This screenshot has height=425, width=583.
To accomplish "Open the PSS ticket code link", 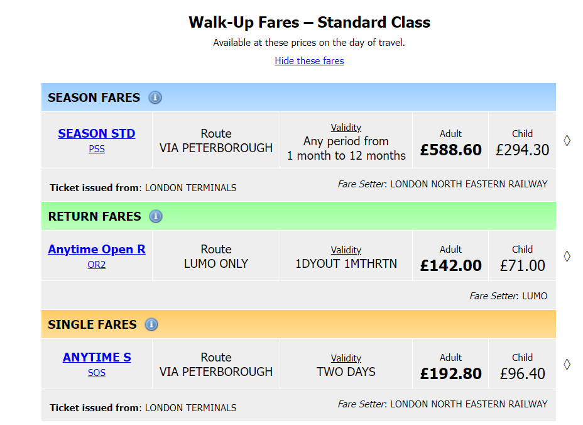I will 97,149.
